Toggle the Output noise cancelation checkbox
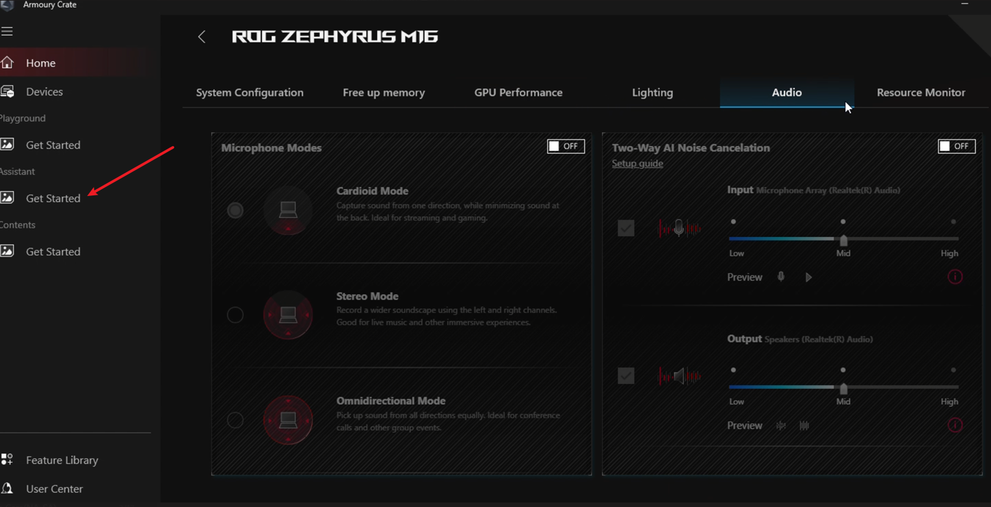Image resolution: width=991 pixels, height=507 pixels. [x=626, y=376]
